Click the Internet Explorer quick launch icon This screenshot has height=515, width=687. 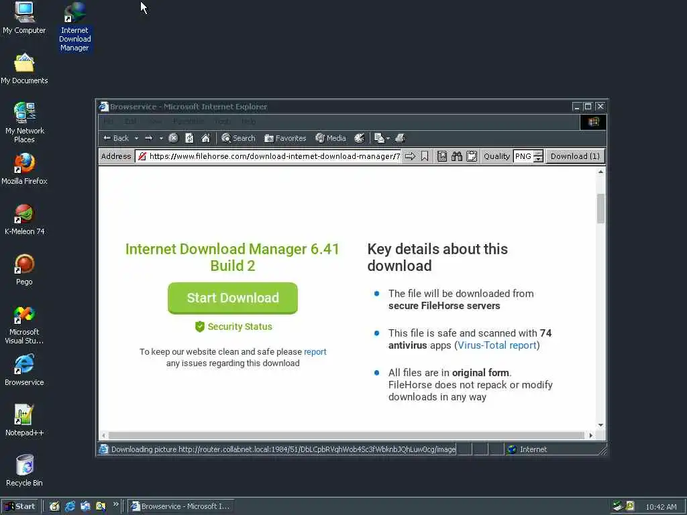click(70, 506)
